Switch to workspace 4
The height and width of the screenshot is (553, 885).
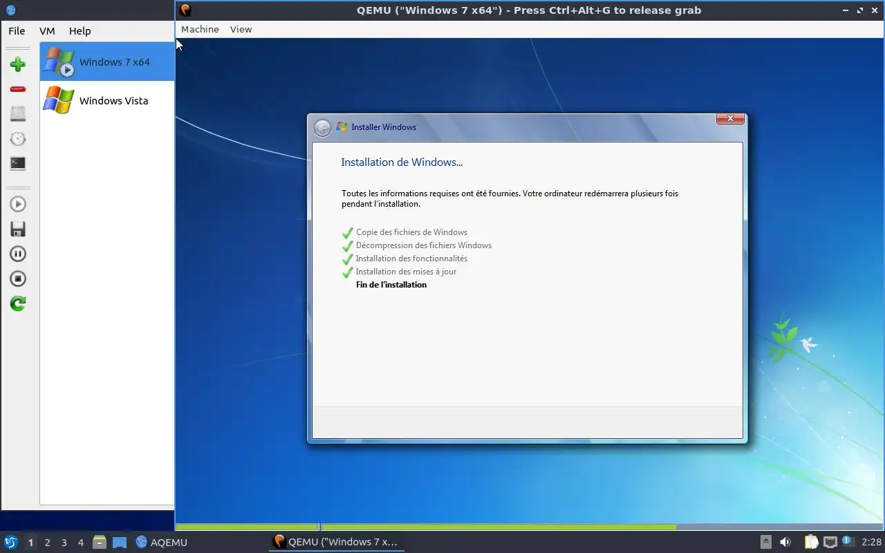tap(80, 543)
